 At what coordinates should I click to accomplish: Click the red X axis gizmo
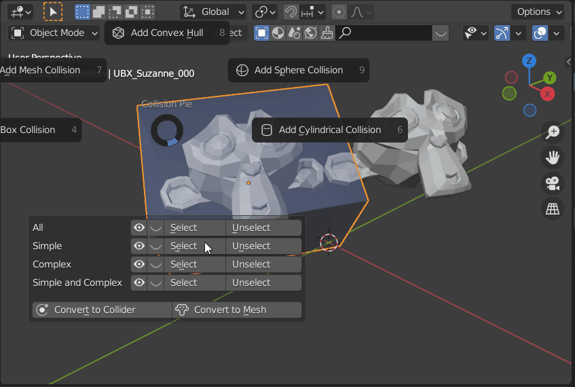pyautogui.click(x=547, y=93)
